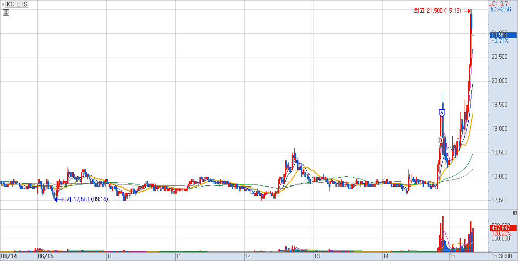Click the blue S sell marker
Image resolution: width=518 pixels, height=261 pixels.
(442, 113)
